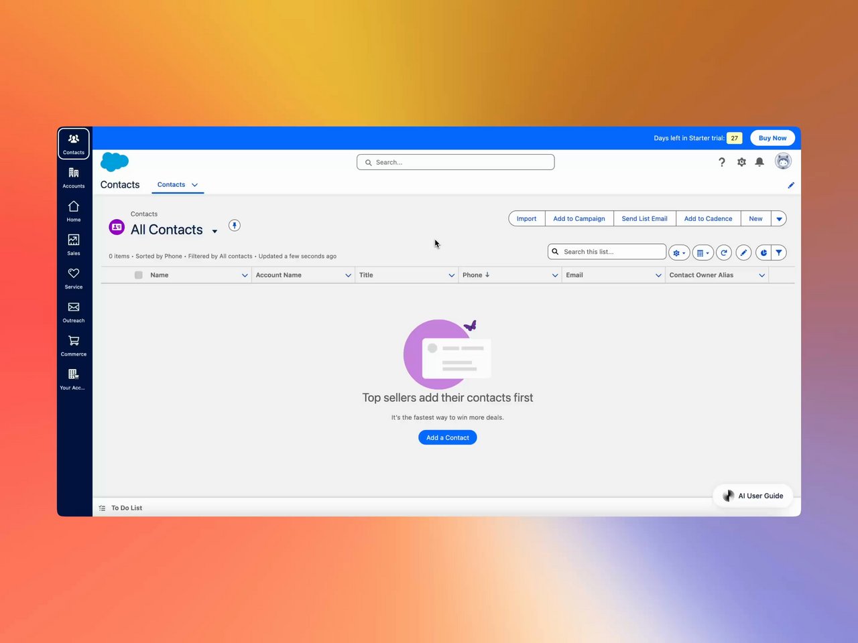Click the Contacts breadcrumb above All Contacts

click(x=144, y=214)
